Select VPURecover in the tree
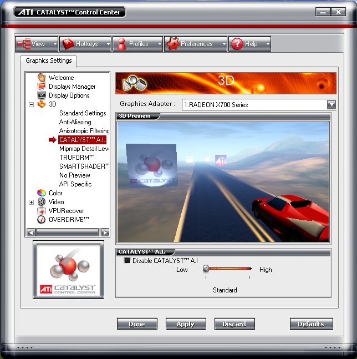The image size is (357, 359). [66, 211]
